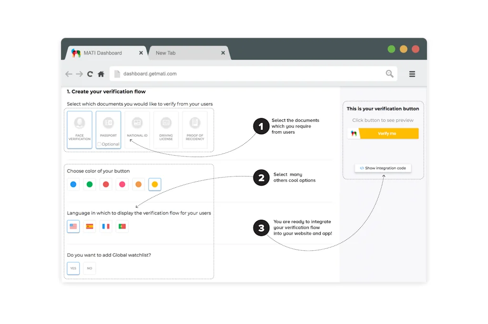
Task: Select the Face Verification document icon
Action: tap(80, 129)
